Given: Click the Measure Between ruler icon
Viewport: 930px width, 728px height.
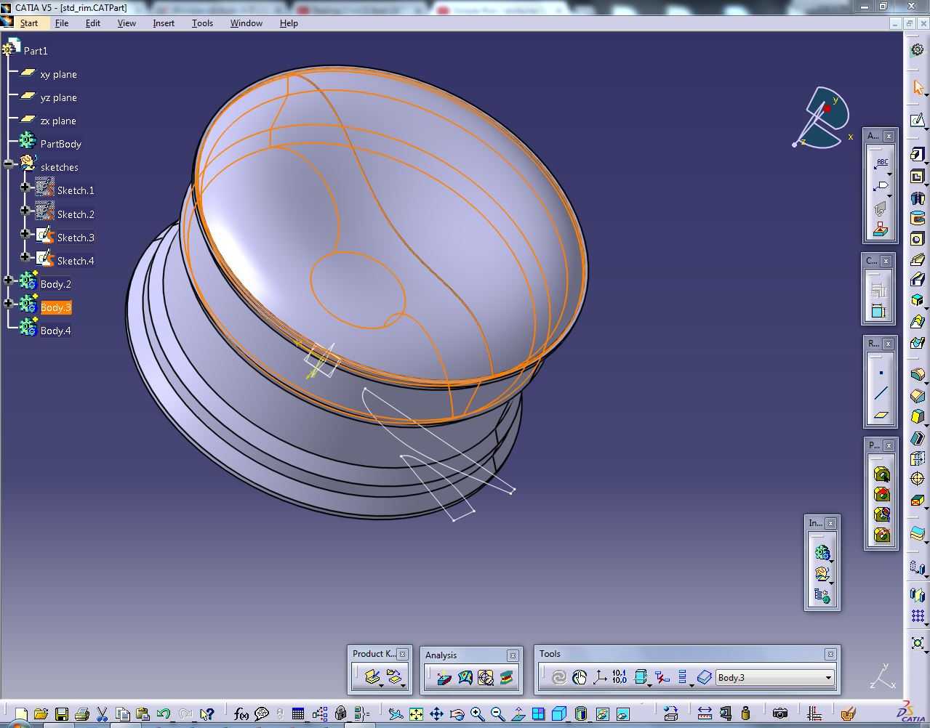Looking at the screenshot, I should (x=705, y=714).
